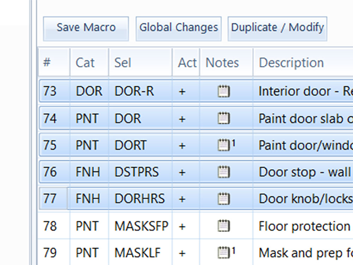
Task: Open the note icon for row 78
Action: tap(223, 226)
